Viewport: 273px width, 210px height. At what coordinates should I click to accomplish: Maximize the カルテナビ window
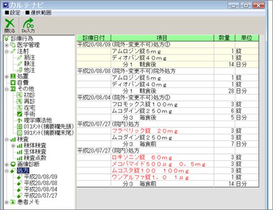[246, 5]
